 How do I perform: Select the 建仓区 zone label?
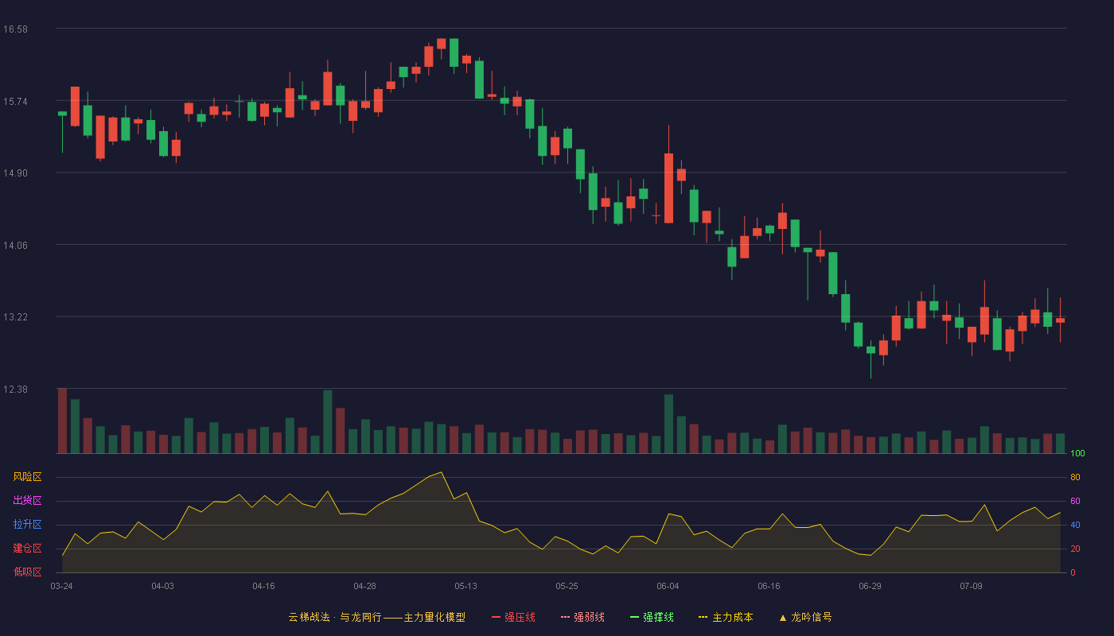[x=27, y=549]
